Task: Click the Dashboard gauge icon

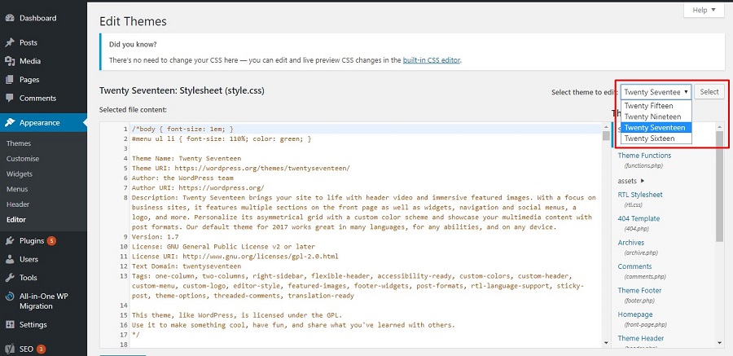Action: pyautogui.click(x=10, y=18)
